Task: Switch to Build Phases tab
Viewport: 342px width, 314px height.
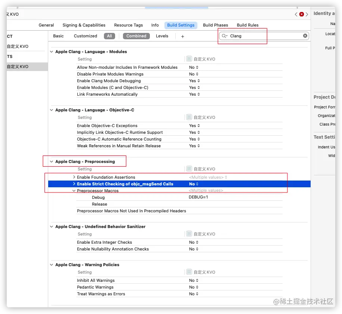Action: (x=216, y=25)
